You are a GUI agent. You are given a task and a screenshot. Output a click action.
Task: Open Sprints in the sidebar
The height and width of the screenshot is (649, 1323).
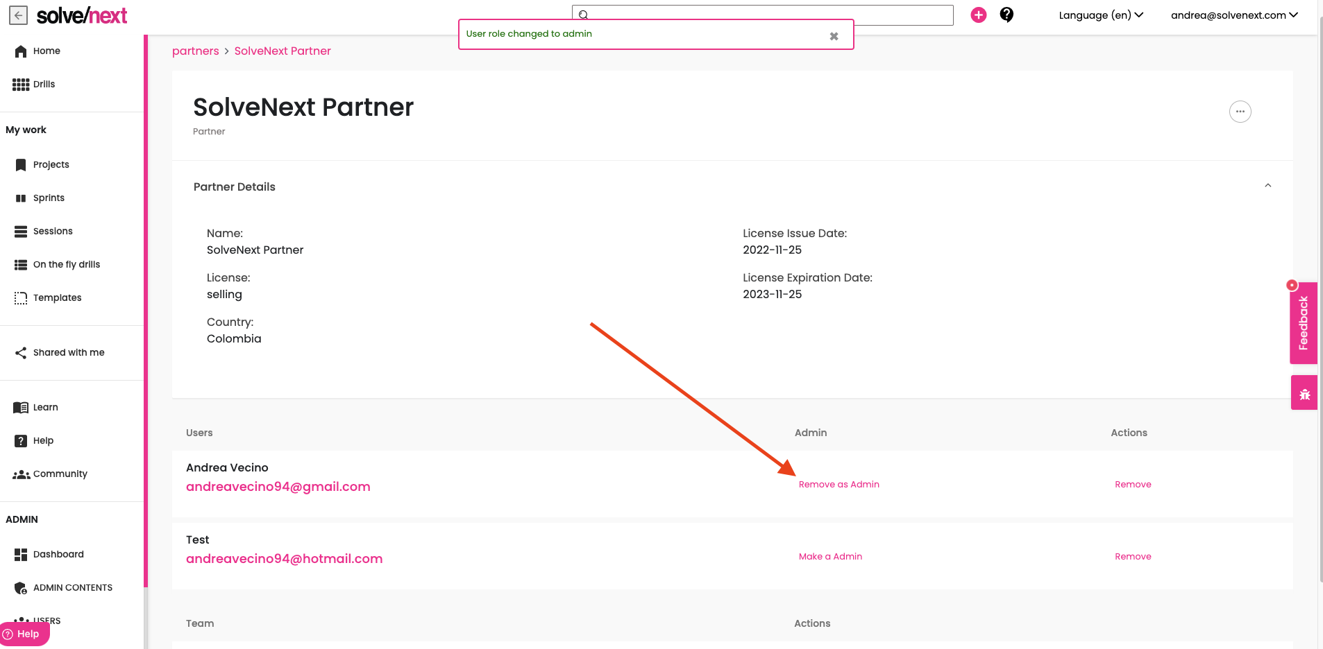click(49, 198)
